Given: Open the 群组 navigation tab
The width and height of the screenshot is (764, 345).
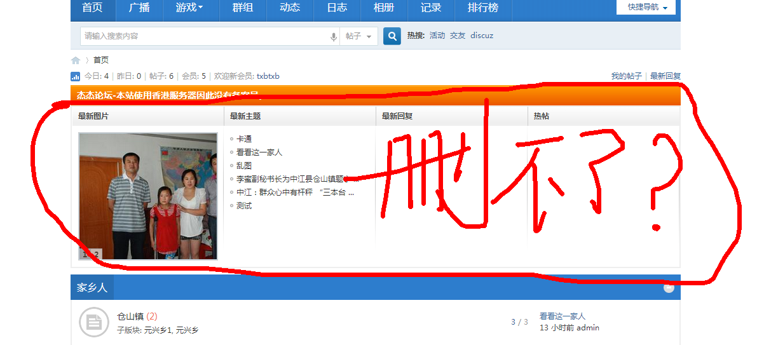Looking at the screenshot, I should 243,8.
